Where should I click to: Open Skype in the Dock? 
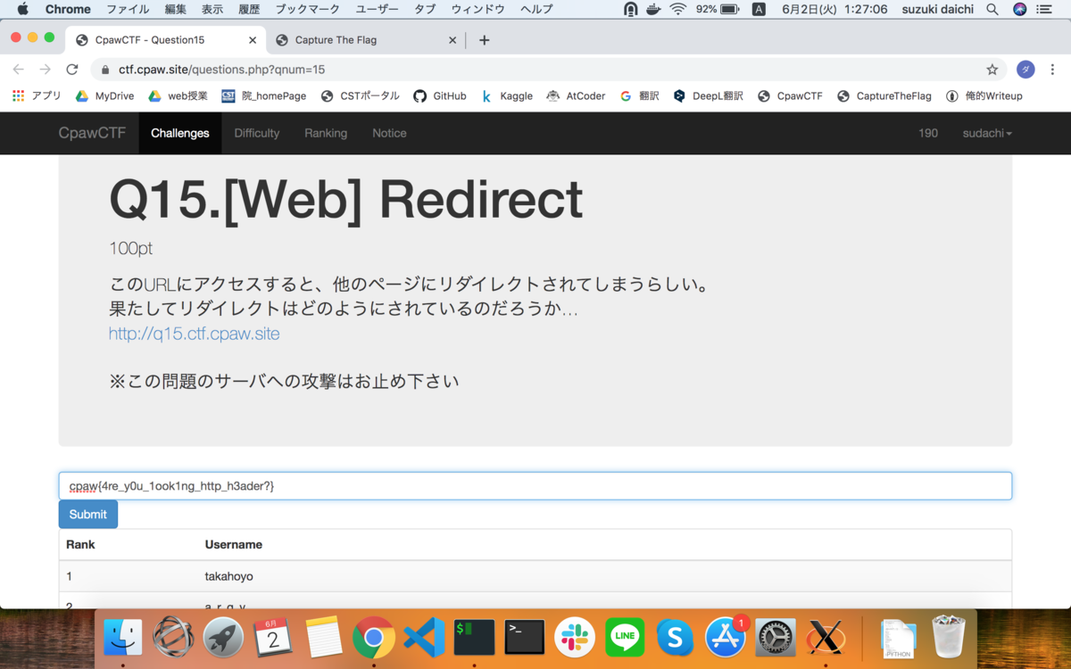pyautogui.click(x=676, y=637)
